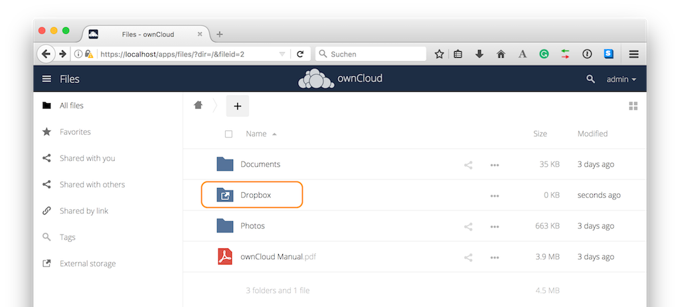
Task: Open the URL history dropdown arrow
Action: coord(282,54)
